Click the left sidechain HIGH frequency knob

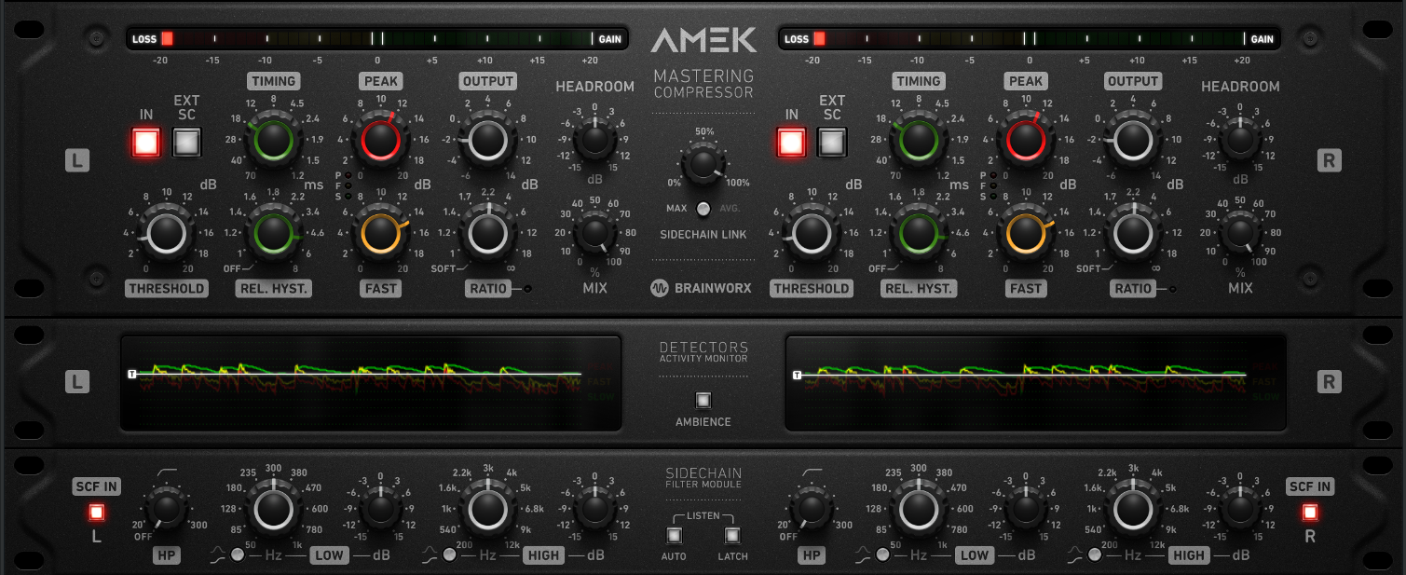[x=488, y=510]
